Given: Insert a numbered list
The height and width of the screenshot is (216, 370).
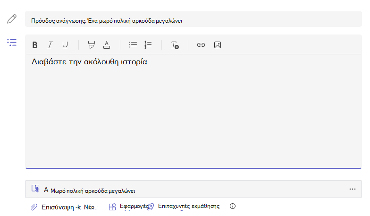Looking at the screenshot, I should [148, 44].
